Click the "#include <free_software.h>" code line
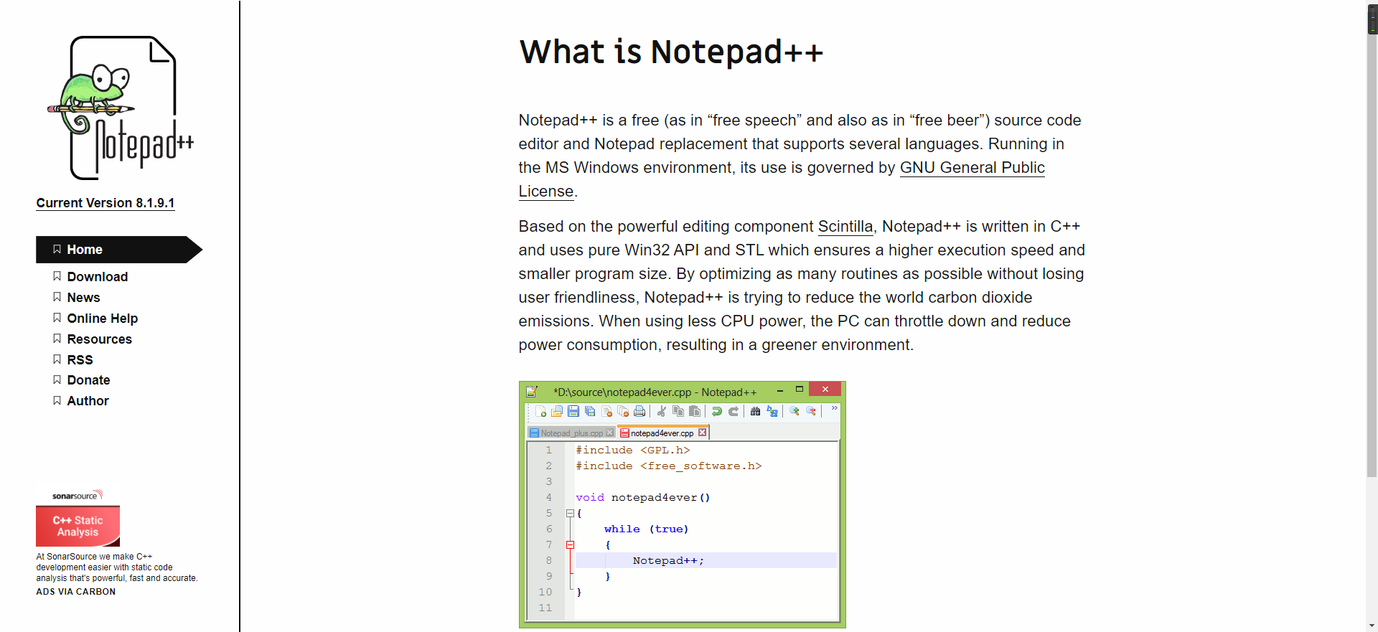 [x=668, y=466]
